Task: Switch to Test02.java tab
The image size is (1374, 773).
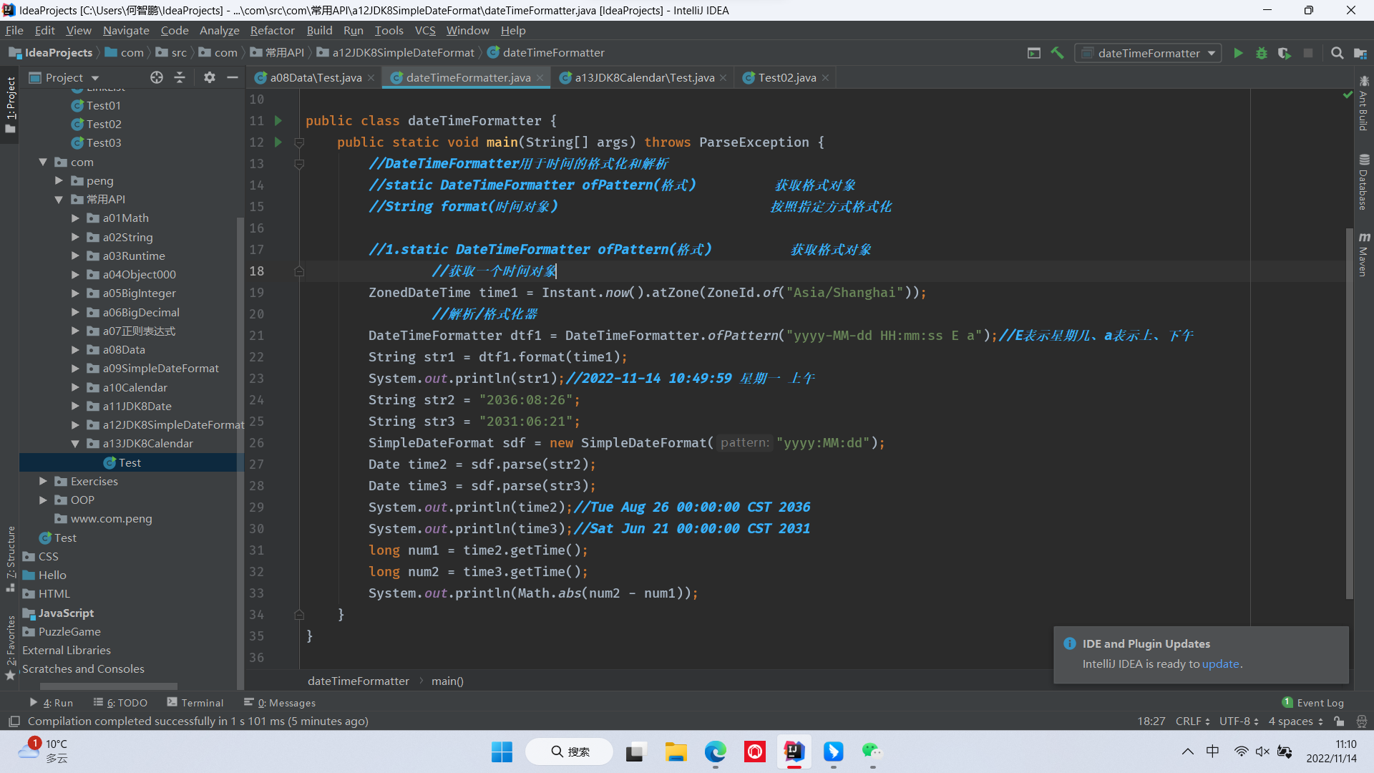Action: click(x=786, y=77)
